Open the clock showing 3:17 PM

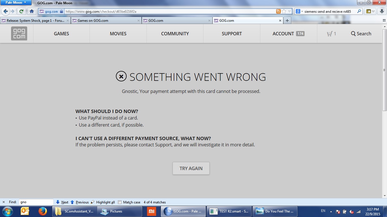click(373, 211)
